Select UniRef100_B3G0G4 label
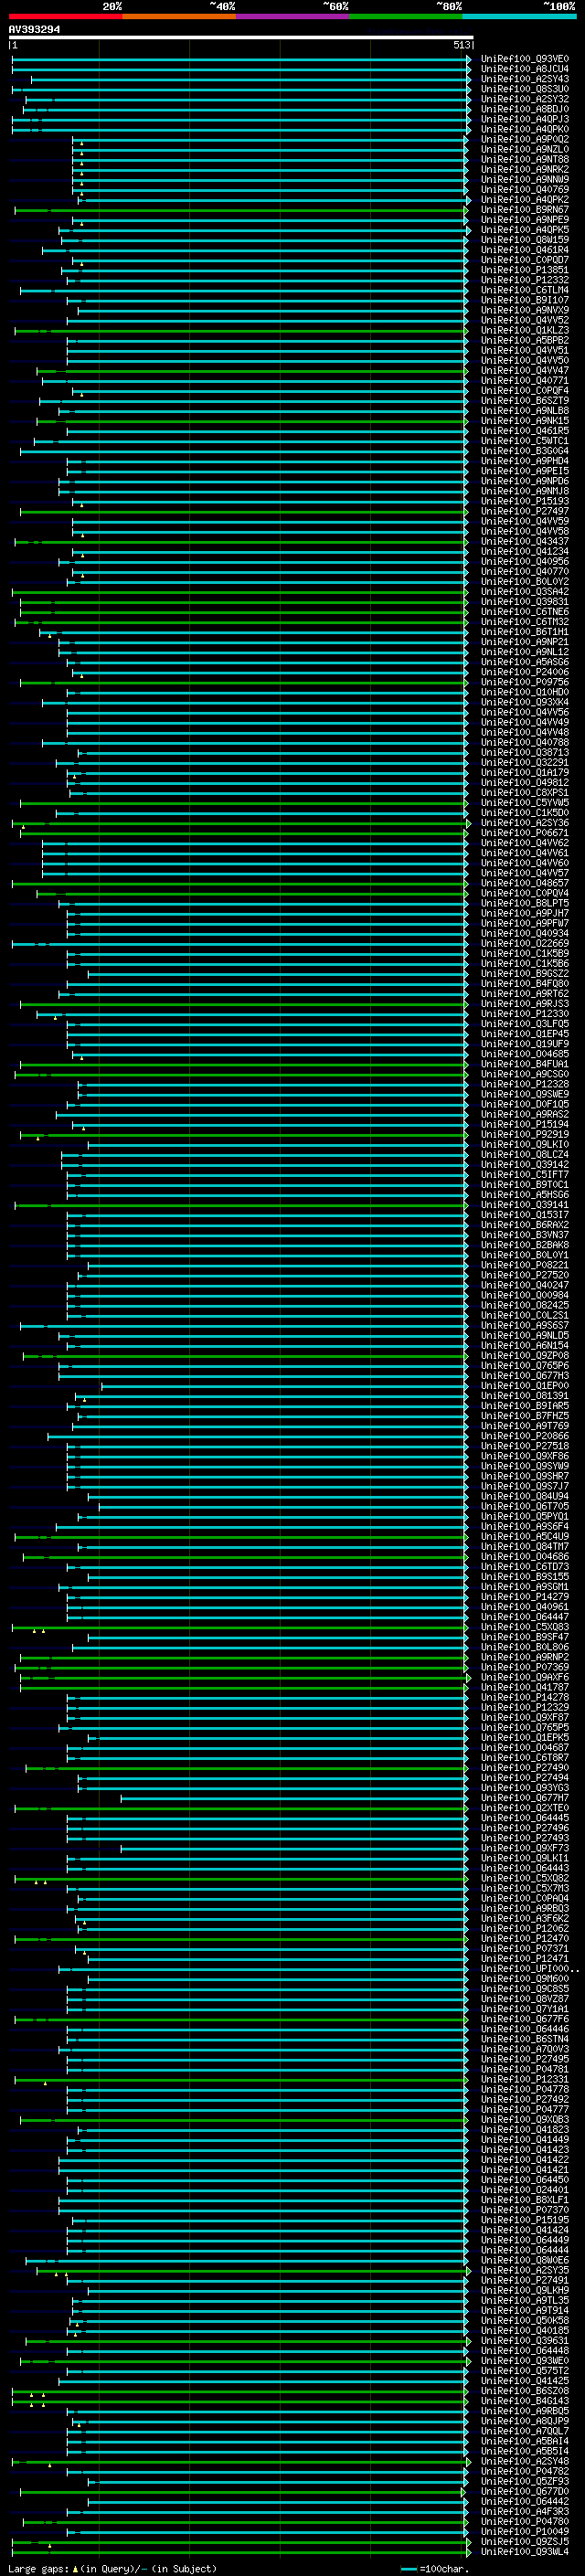 coord(525,451)
